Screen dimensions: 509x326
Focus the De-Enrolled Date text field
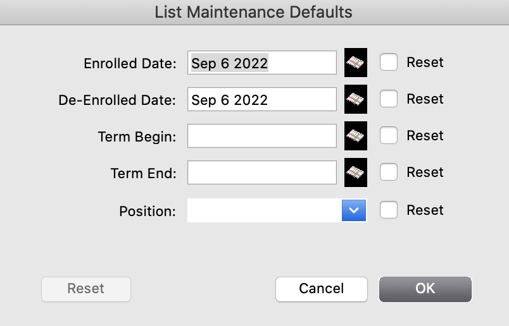pyautogui.click(x=261, y=100)
